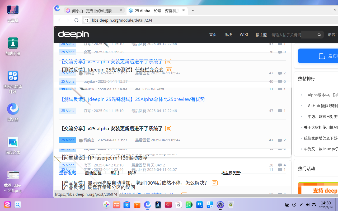Go to 首页 in the nav bar
Viewport: 338px width, 211px height.
coord(213,35)
